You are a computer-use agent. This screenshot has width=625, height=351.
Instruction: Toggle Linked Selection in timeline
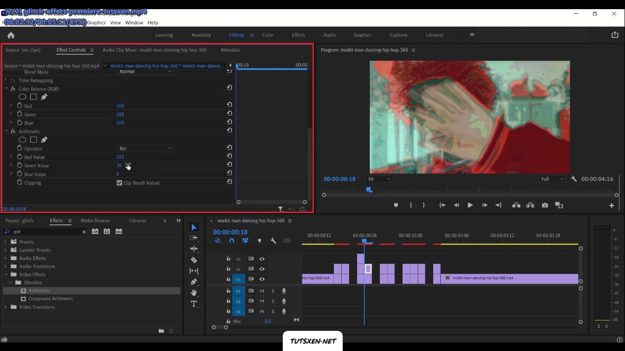245,240
